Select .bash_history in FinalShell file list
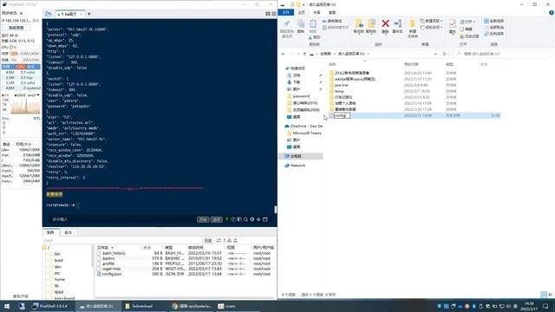This screenshot has width=555, height=312. [114, 253]
